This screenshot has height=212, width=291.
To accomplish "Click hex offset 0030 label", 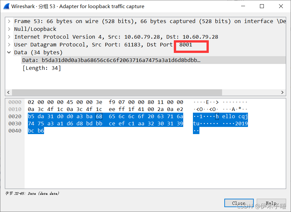I will pyautogui.click(x=15, y=124).
